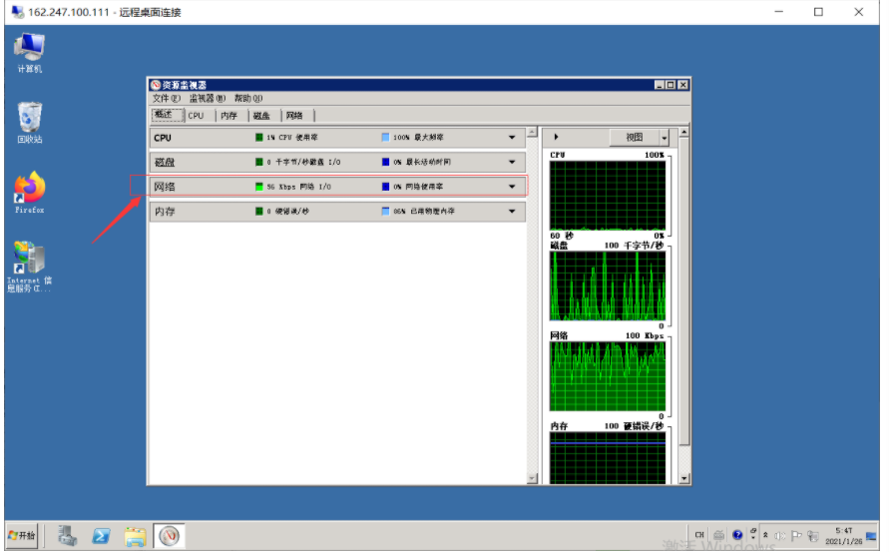Open the 计算机 desktop icon
Image resolution: width=889 pixels, height=552 pixels.
click(x=30, y=50)
